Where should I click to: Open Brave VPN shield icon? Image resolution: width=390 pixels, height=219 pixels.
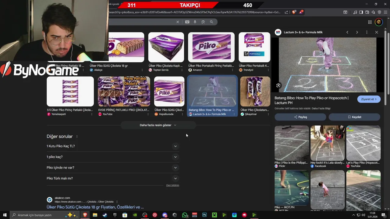pyautogui.click(x=379, y=12)
